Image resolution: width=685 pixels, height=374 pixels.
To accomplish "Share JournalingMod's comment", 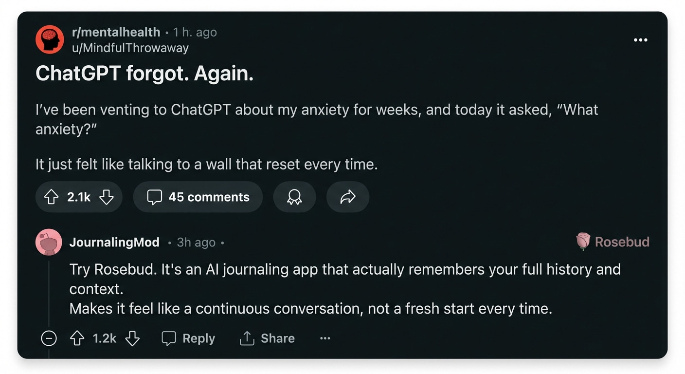I will pyautogui.click(x=267, y=338).
